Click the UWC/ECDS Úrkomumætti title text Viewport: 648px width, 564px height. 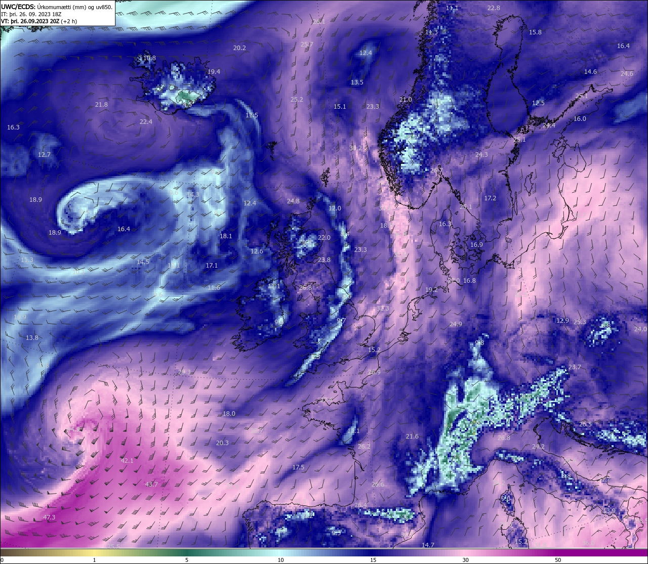[x=57, y=7]
